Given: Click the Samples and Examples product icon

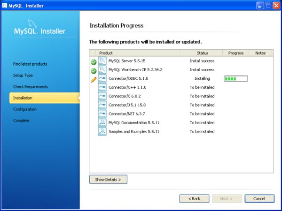Looking at the screenshot, I should (x=102, y=131).
